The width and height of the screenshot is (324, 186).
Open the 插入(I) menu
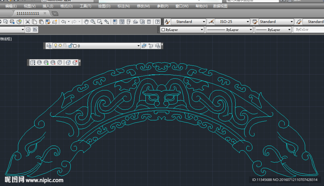pyautogui.click(x=48, y=6)
